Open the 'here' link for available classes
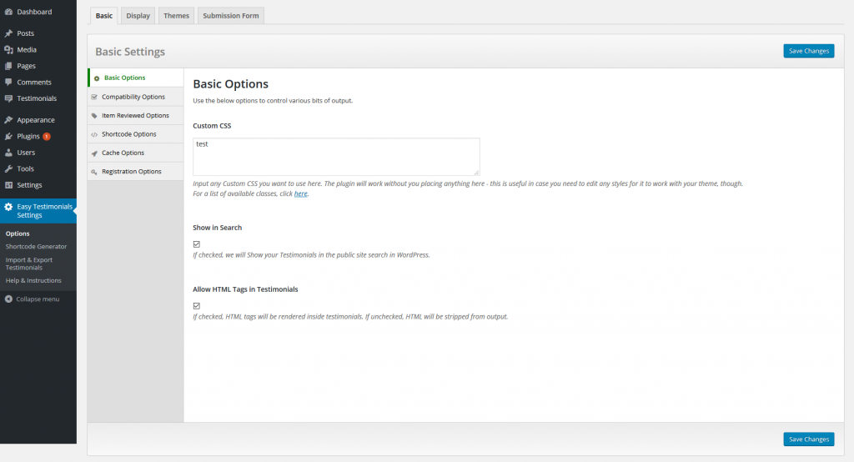 click(x=300, y=193)
